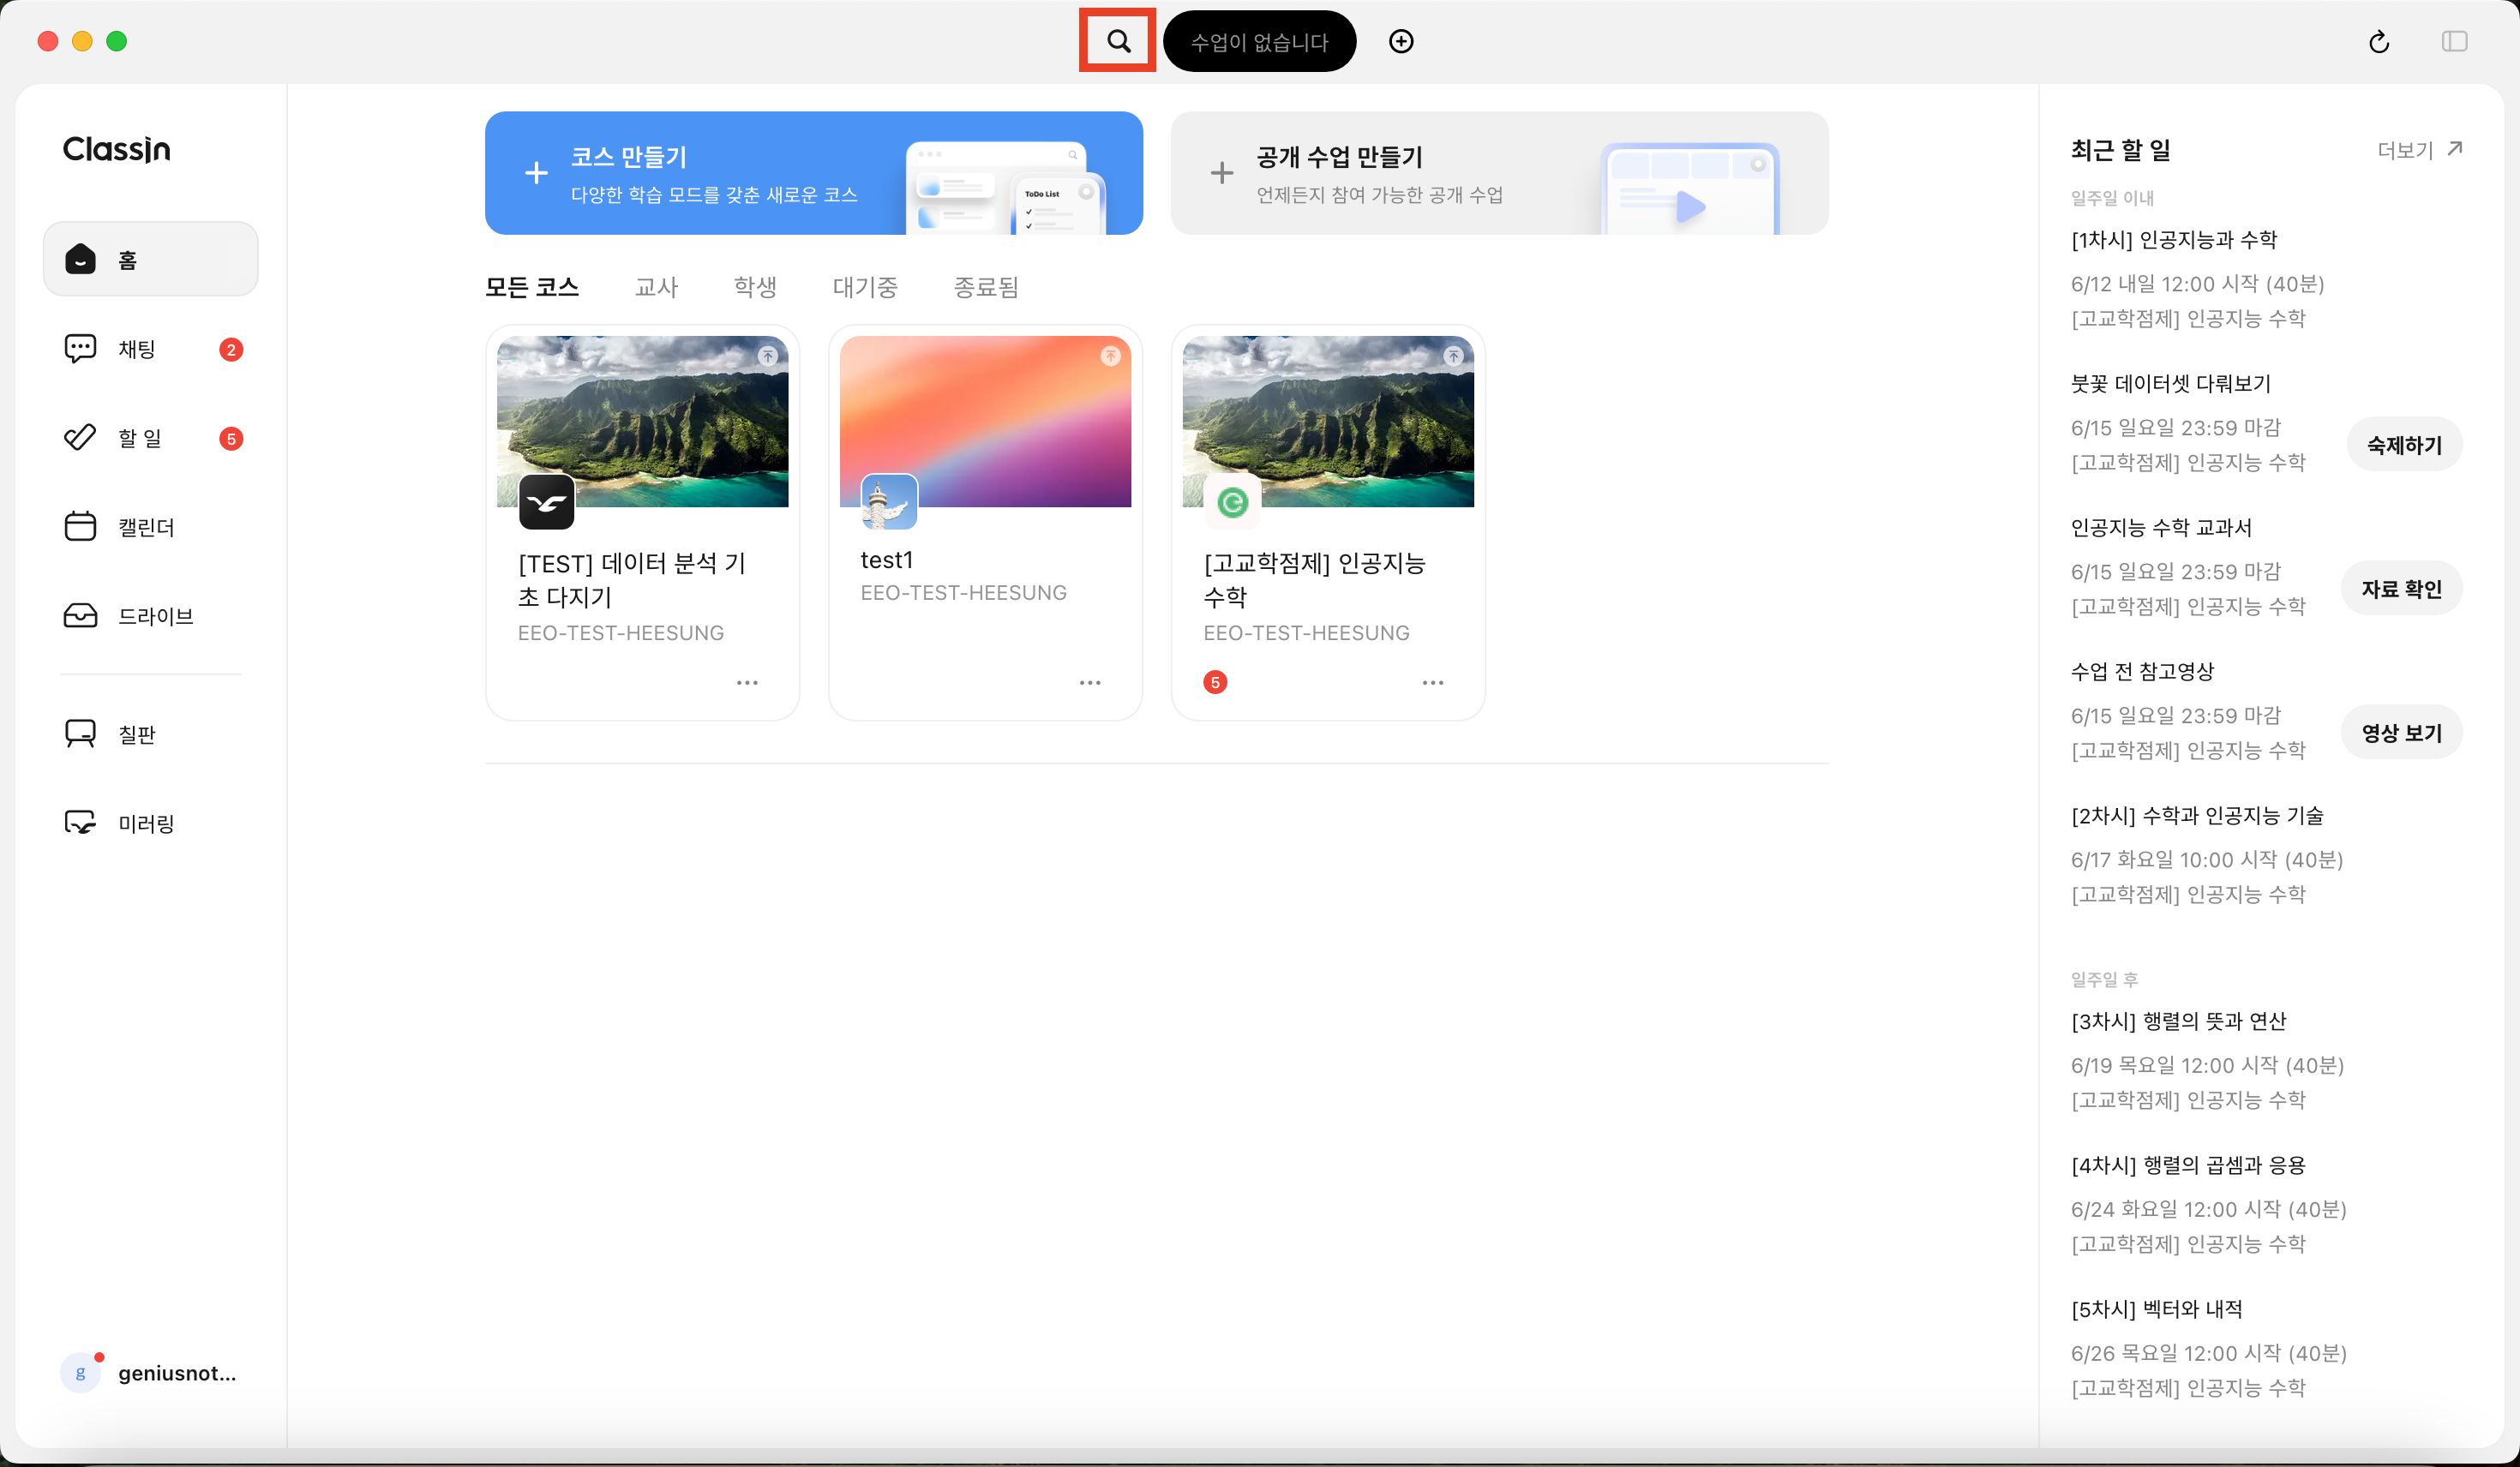Screen dimensions: 2520x1467
Task: Switch to the 교사 tab
Action: pos(656,287)
